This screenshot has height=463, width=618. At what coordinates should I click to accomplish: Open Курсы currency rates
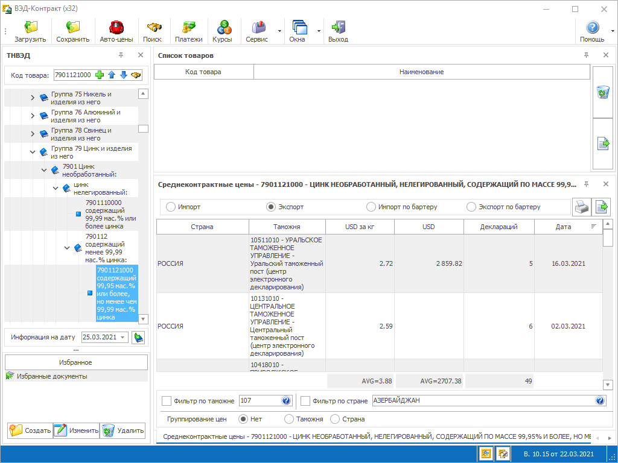point(224,27)
